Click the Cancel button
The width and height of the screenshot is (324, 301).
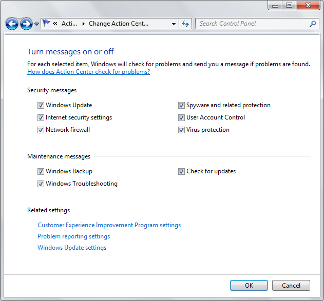tap(291, 285)
